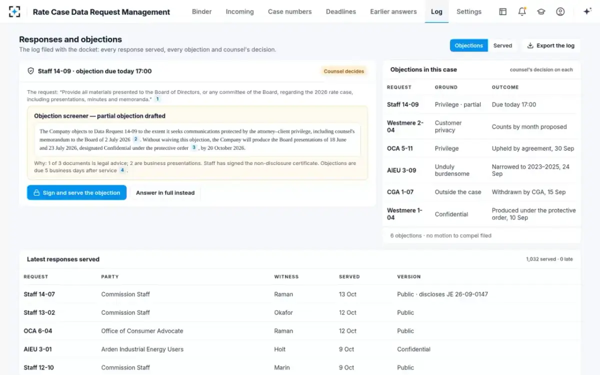
Task: Click ground 'Unduly burdensome'
Action: click(452, 170)
